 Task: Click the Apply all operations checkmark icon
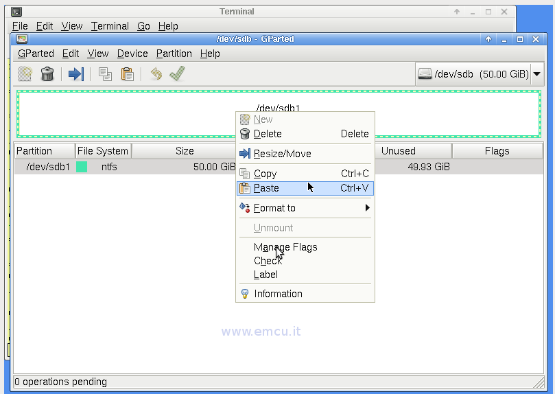(177, 73)
